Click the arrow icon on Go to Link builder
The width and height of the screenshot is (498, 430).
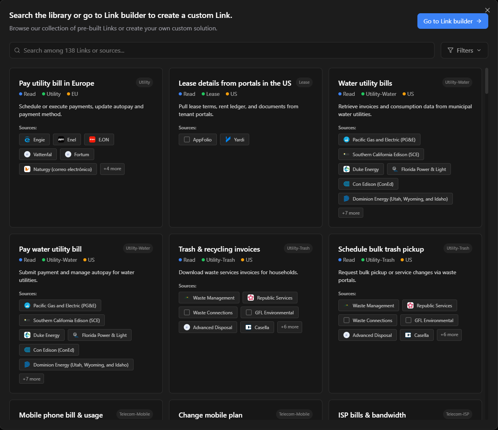479,21
